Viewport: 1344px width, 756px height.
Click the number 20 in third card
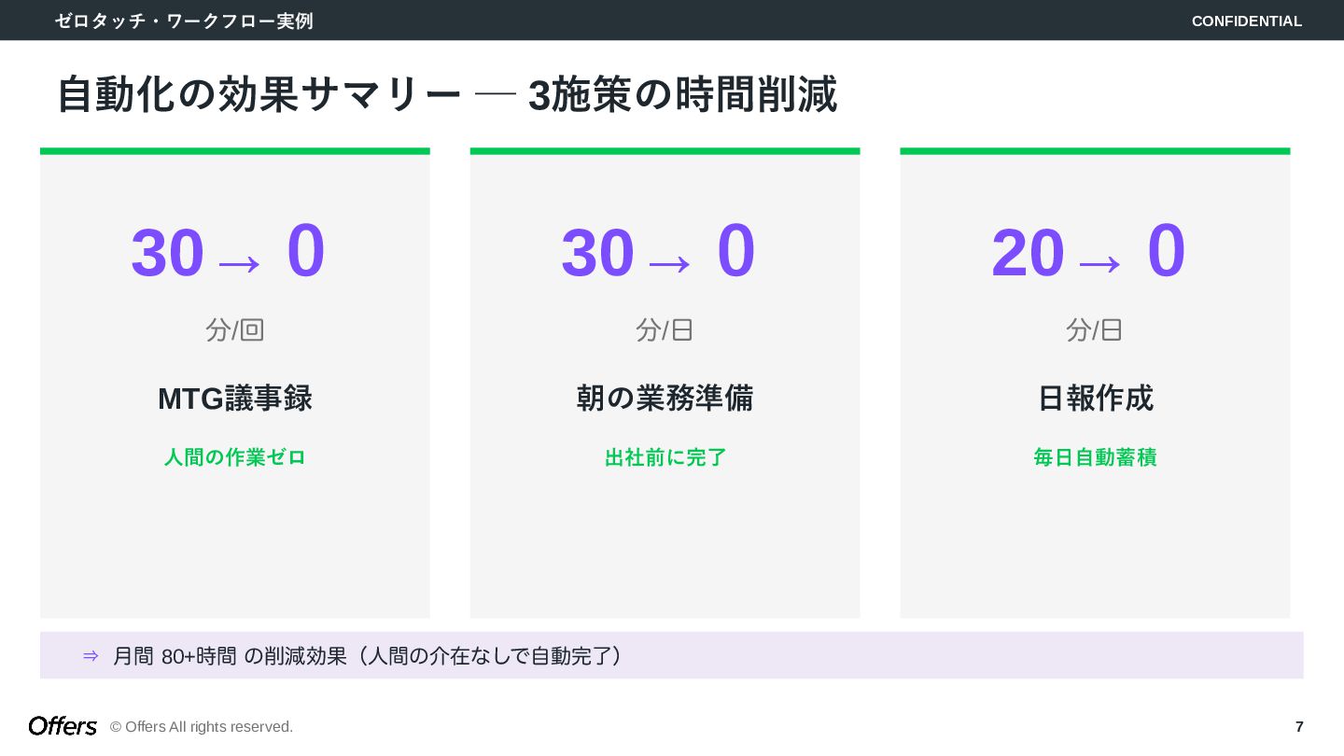coord(1028,254)
